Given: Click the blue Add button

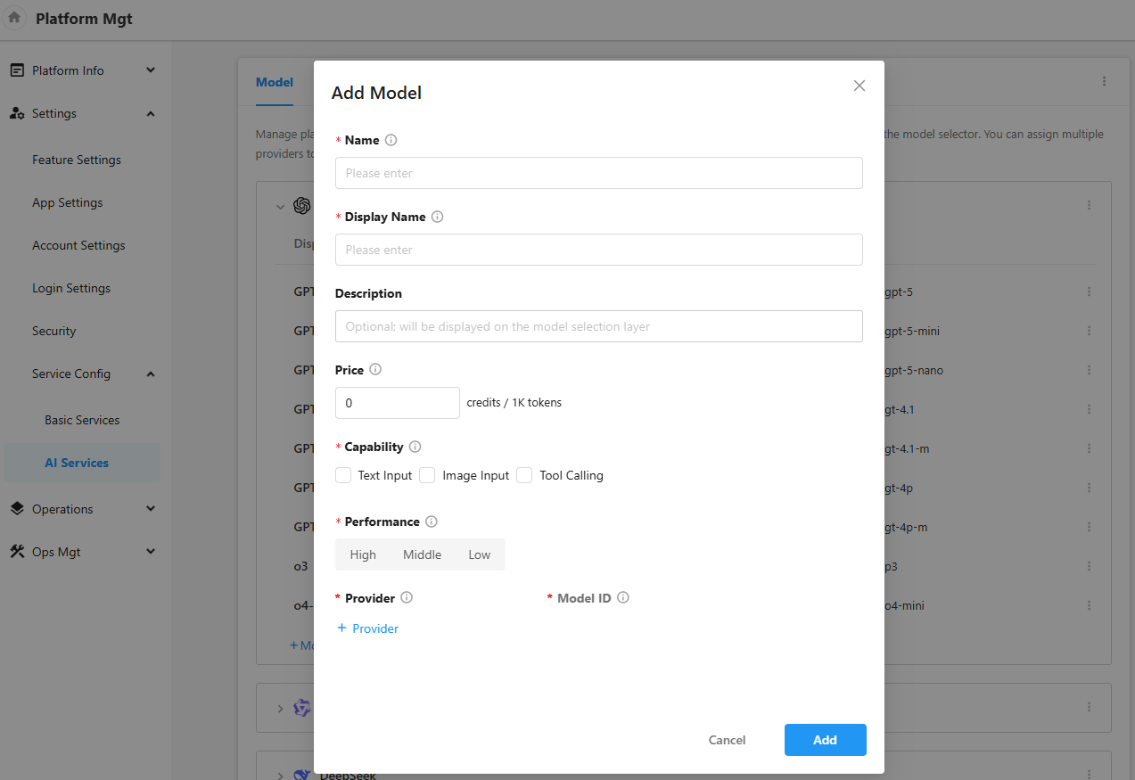Looking at the screenshot, I should [x=825, y=740].
